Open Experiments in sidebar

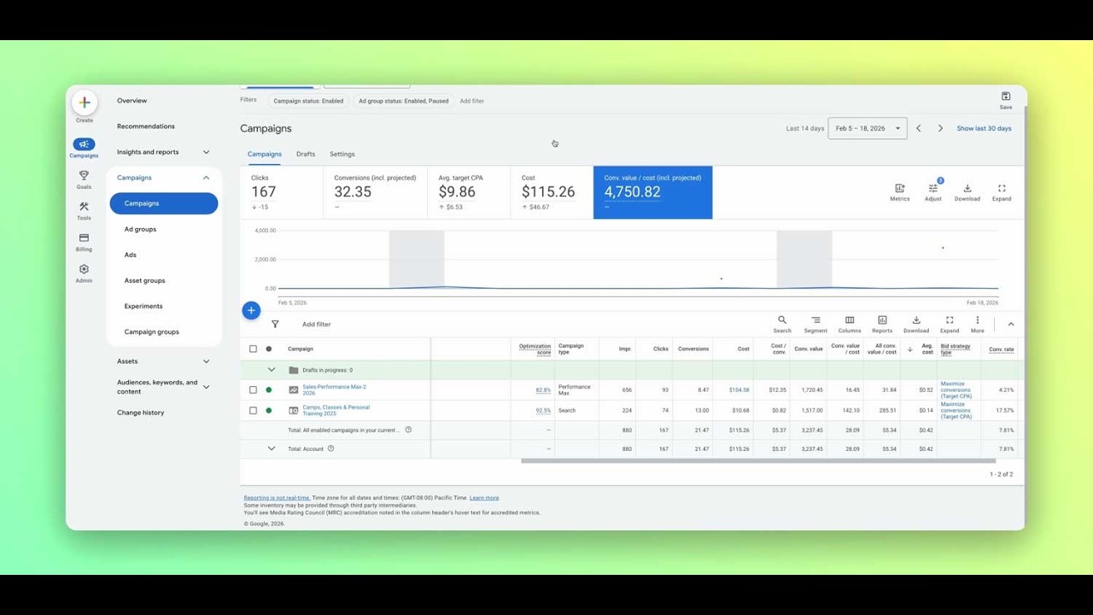[x=143, y=306]
